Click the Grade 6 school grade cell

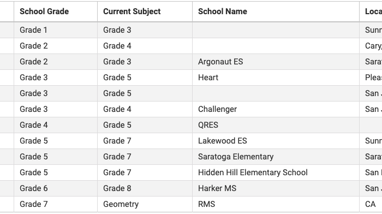(56, 188)
